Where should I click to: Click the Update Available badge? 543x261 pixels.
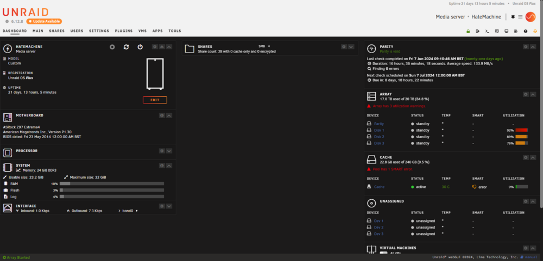[44, 22]
